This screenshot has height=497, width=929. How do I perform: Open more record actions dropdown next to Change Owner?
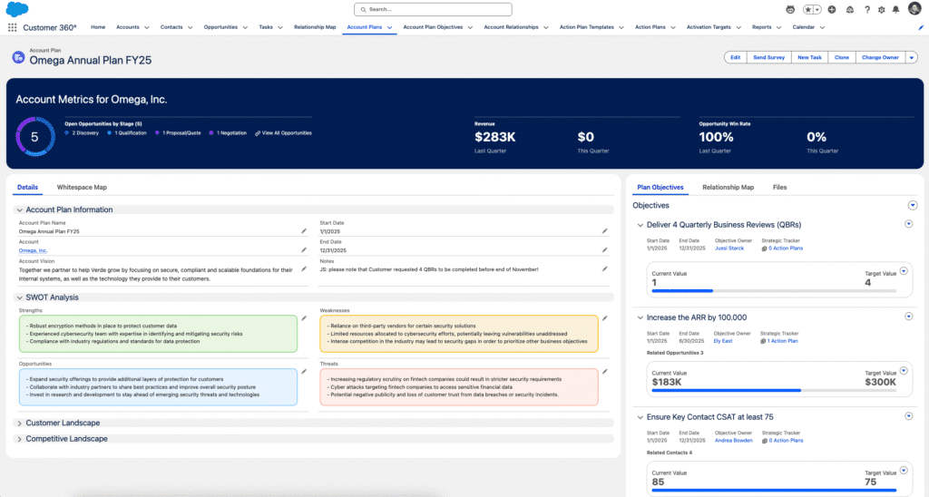[x=911, y=57]
